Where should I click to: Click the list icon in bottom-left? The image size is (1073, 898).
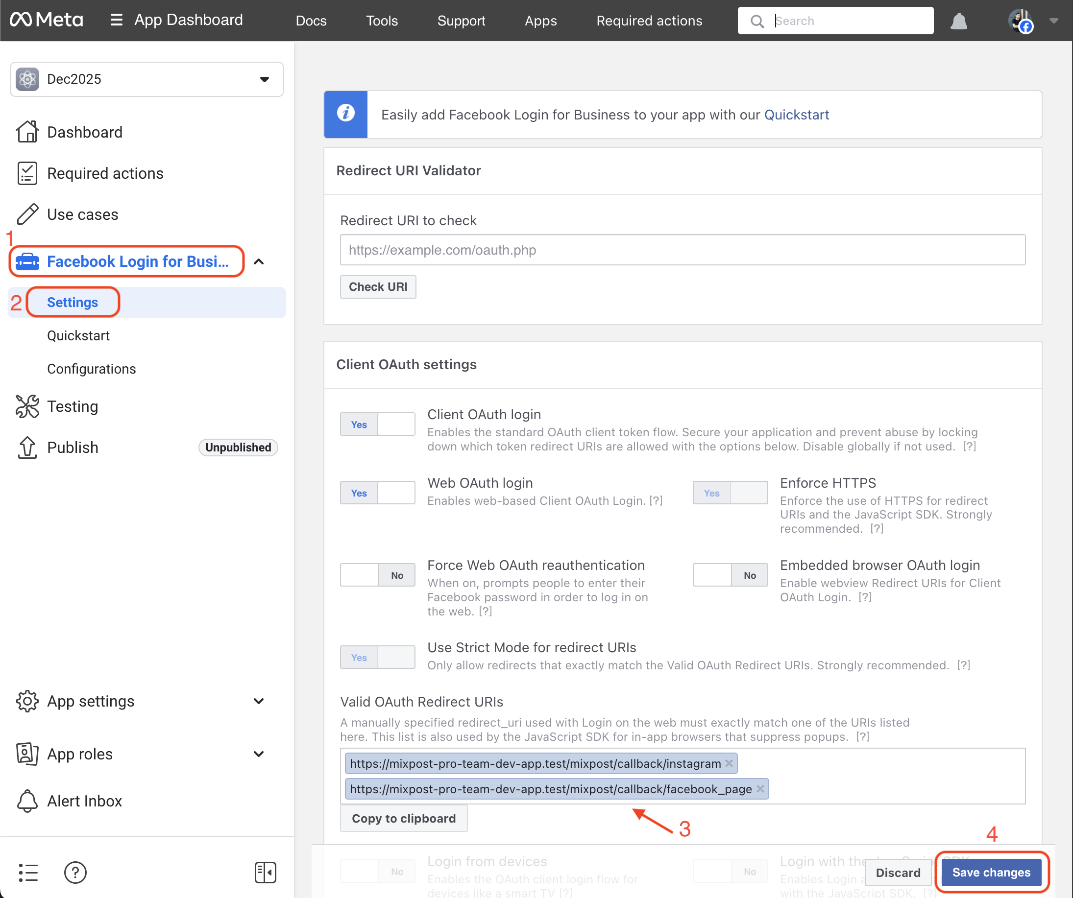point(28,872)
